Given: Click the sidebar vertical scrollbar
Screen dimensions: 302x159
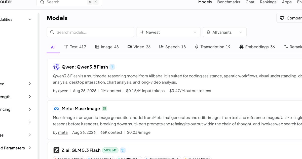Looking at the screenshot, I should (x=39, y=86).
